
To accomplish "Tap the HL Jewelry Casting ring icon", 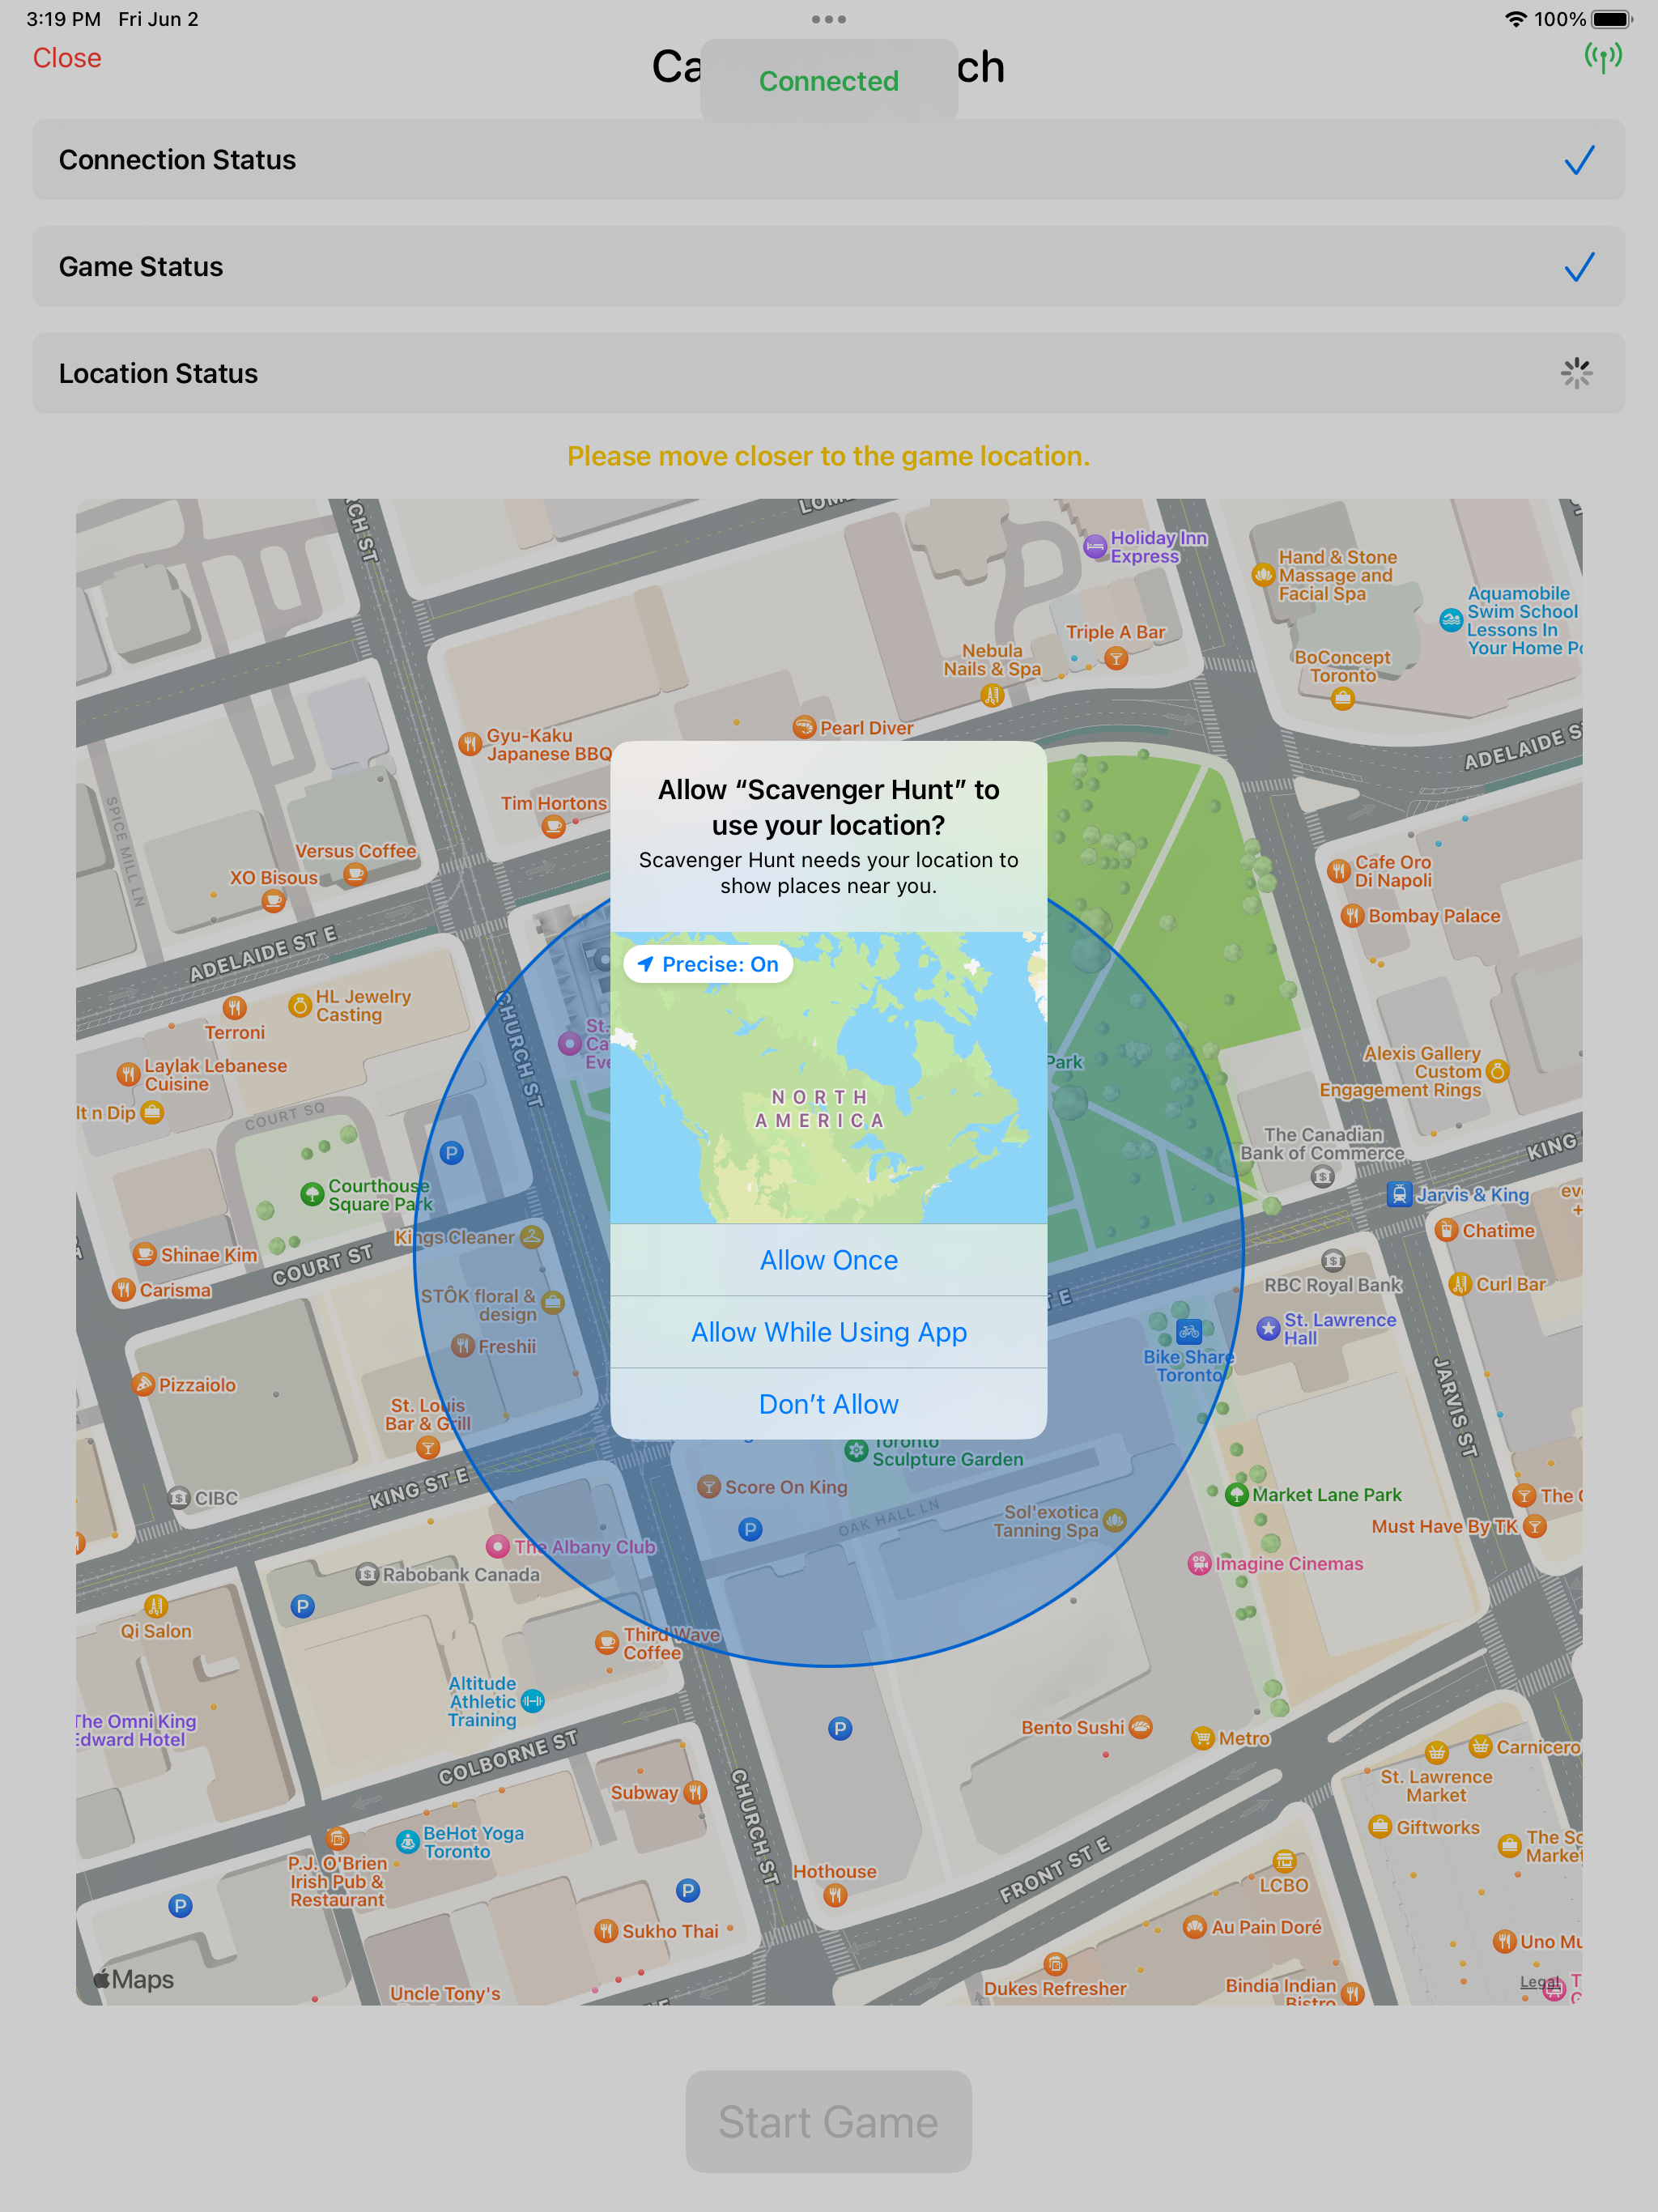I will coord(299,1005).
